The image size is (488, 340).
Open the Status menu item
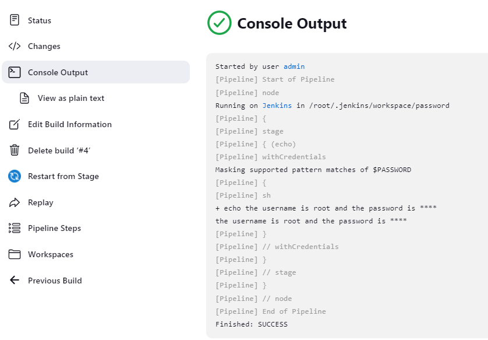coord(40,20)
